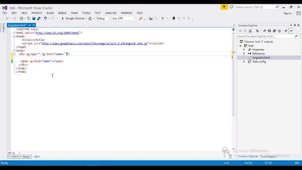Screen dimensions: 302x170
Task: Click the Visual Studio logo icon
Action: (x=5, y=8)
